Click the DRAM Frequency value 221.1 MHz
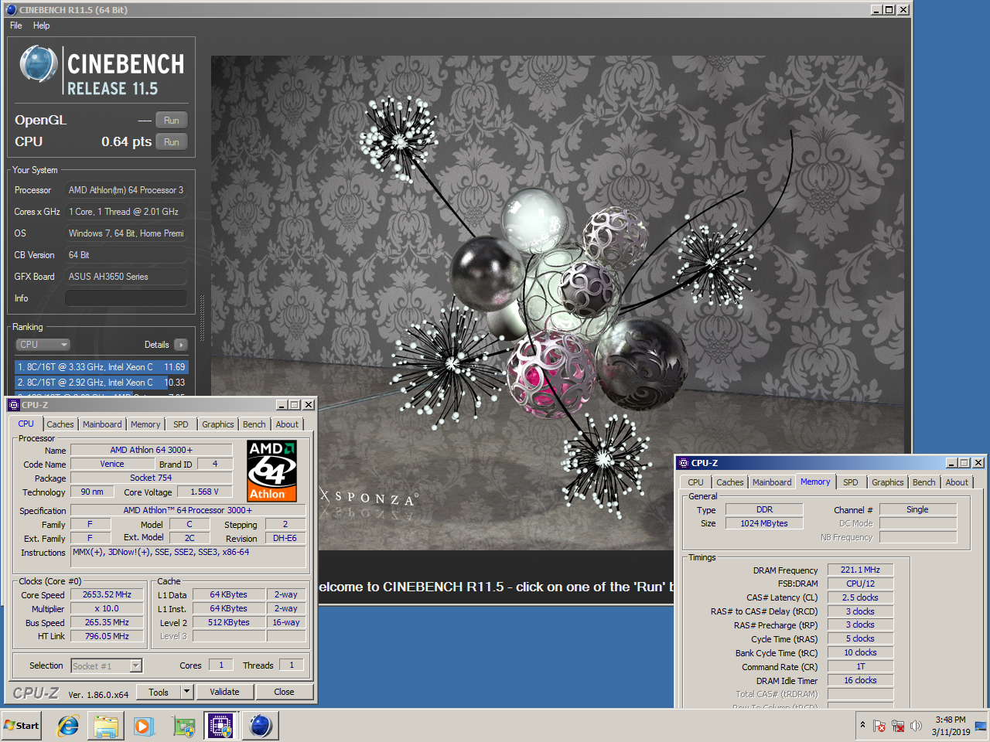Viewport: 990px width, 742px height. (860, 570)
